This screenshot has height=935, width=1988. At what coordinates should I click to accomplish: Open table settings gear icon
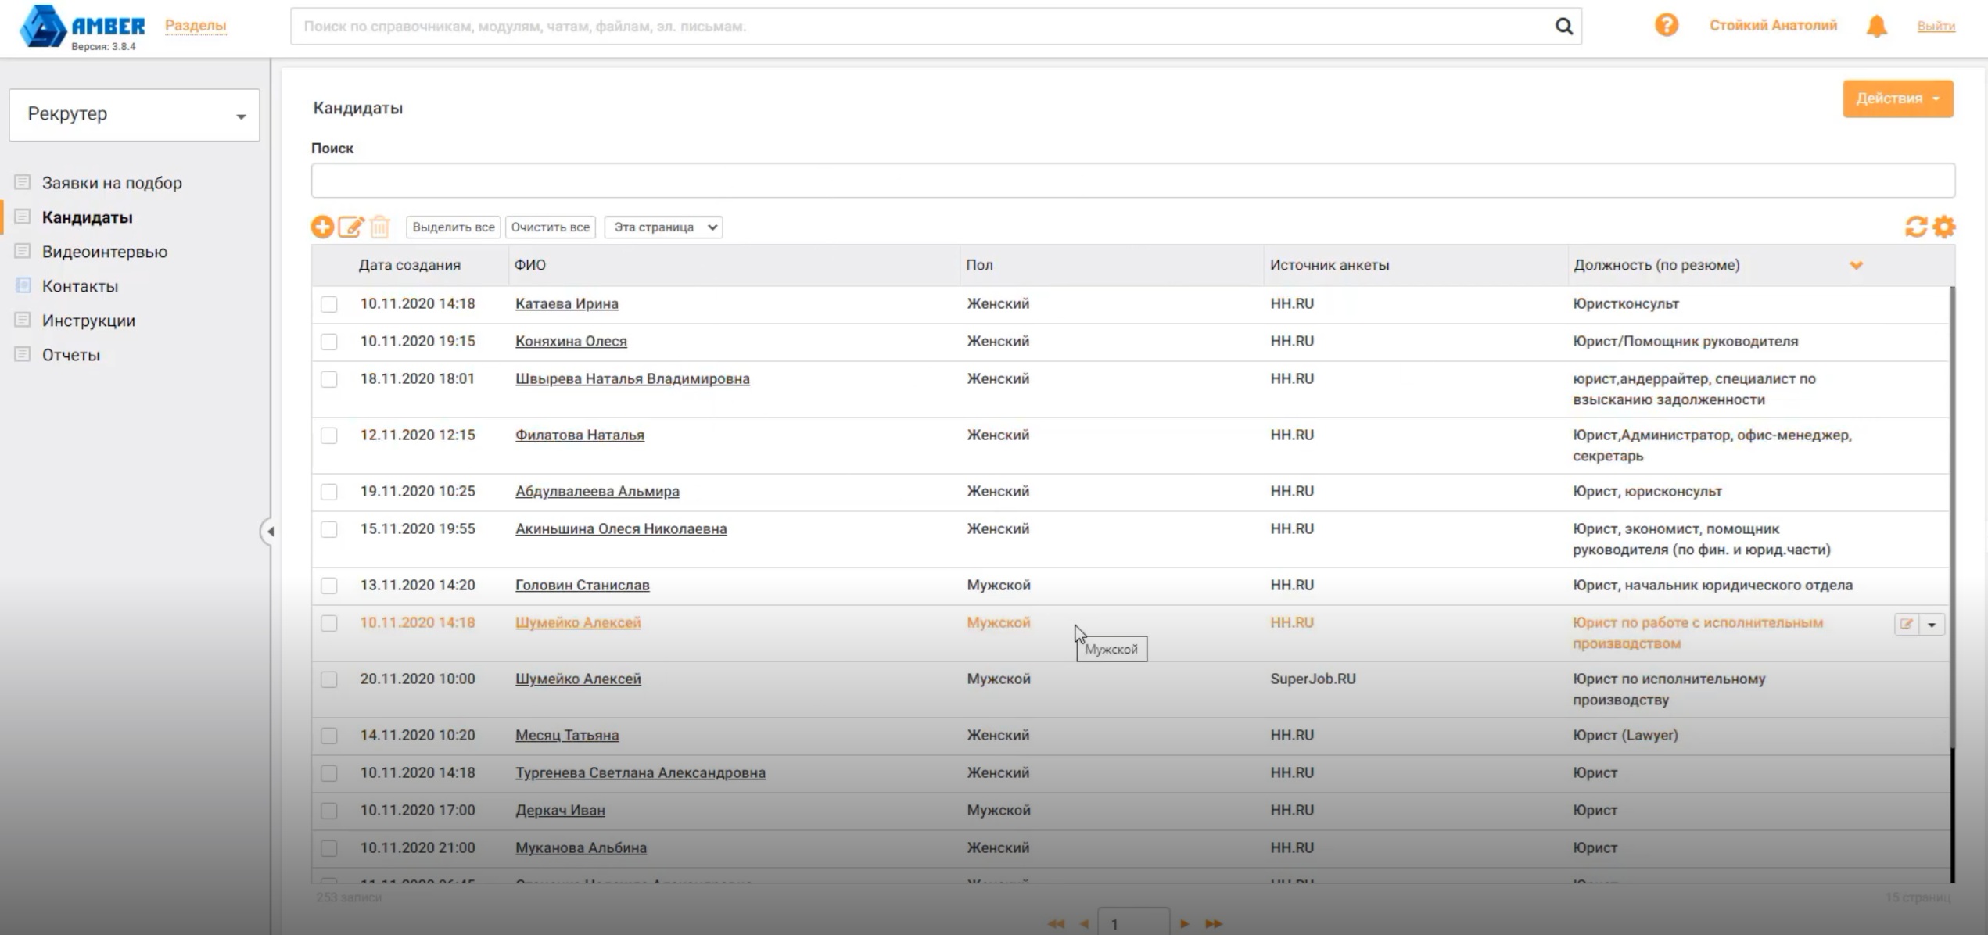pyautogui.click(x=1944, y=227)
